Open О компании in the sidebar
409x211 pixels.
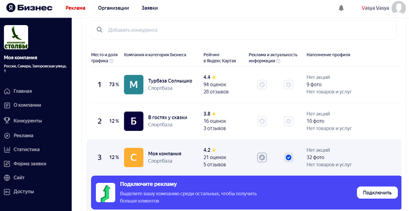point(23,105)
